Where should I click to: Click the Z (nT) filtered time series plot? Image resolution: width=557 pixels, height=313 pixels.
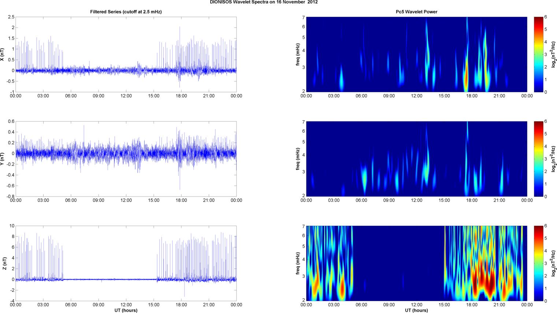pyautogui.click(x=126, y=263)
